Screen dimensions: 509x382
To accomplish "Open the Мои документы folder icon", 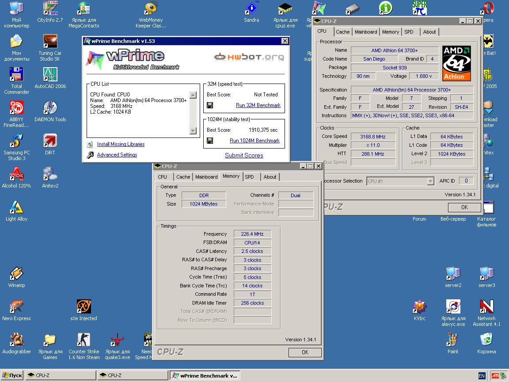I will [x=16, y=42].
